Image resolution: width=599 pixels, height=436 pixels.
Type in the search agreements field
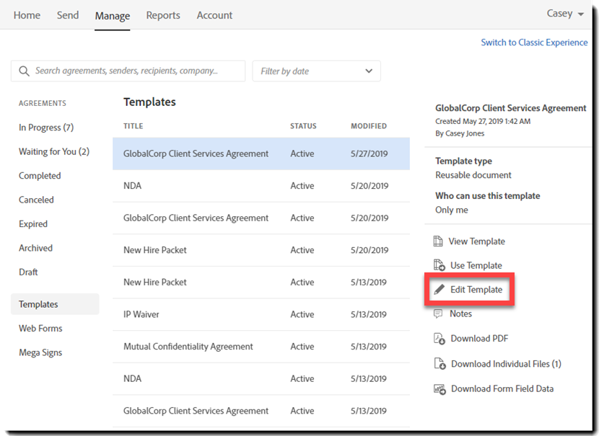[x=137, y=71]
